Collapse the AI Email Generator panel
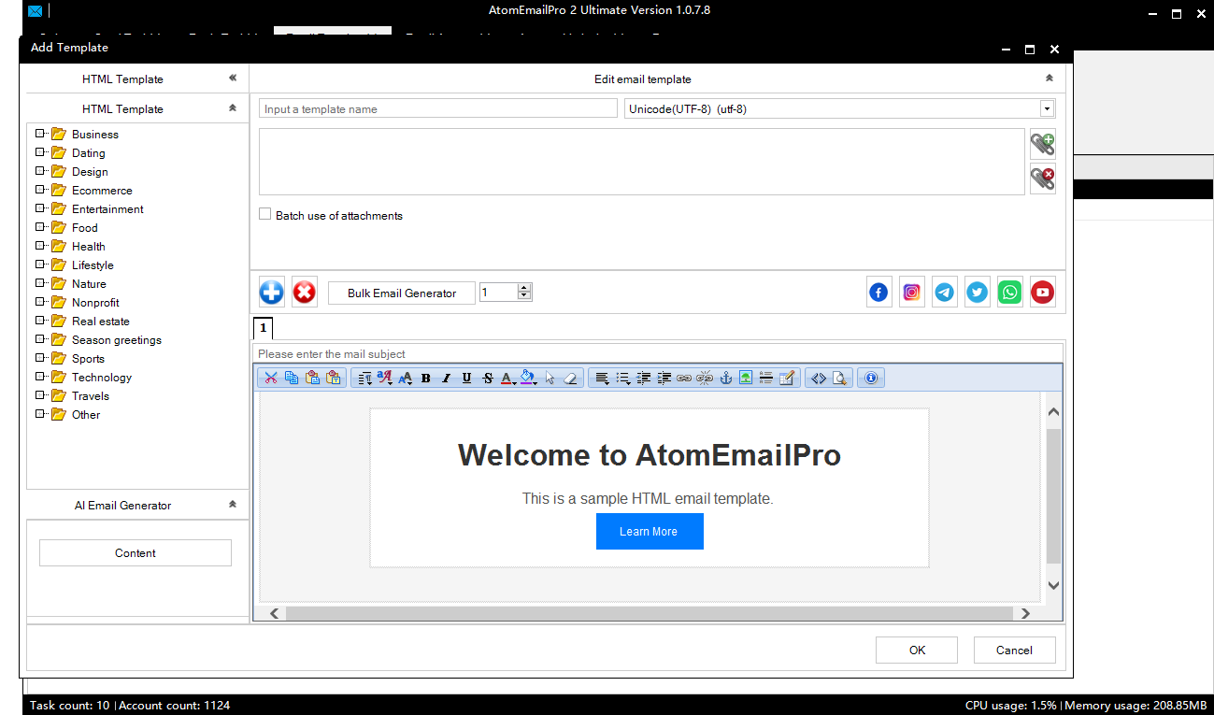The height and width of the screenshot is (715, 1214). (233, 505)
